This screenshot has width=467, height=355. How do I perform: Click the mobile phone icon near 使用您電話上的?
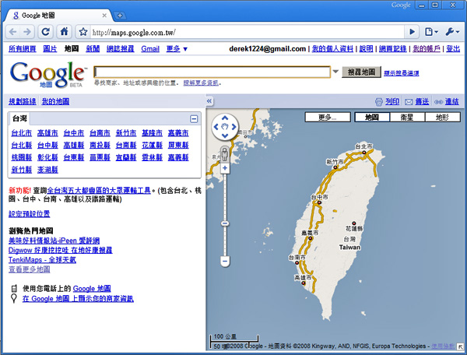pyautogui.click(x=14, y=288)
